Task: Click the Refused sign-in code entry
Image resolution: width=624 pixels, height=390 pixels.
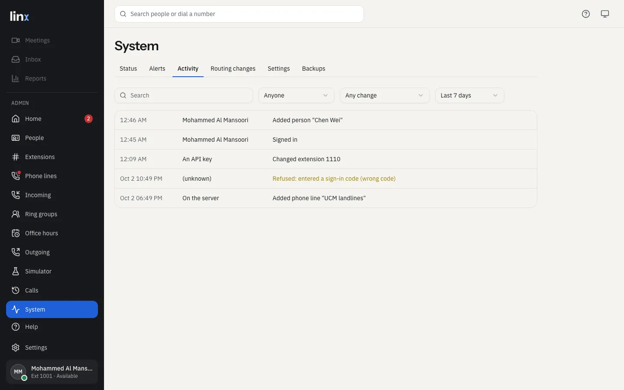Action: coord(326,179)
